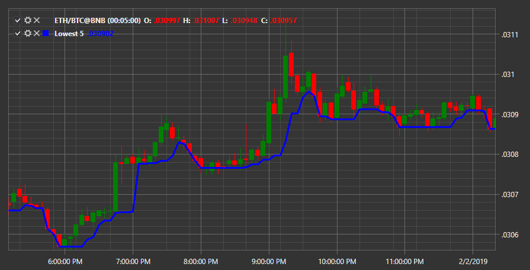Click the .0311 price axis label
Viewport: 530px width, 270px height.
508,34
